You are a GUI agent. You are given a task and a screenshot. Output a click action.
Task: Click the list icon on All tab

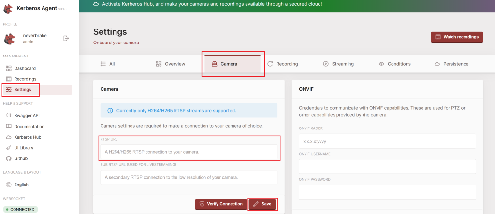coord(103,64)
